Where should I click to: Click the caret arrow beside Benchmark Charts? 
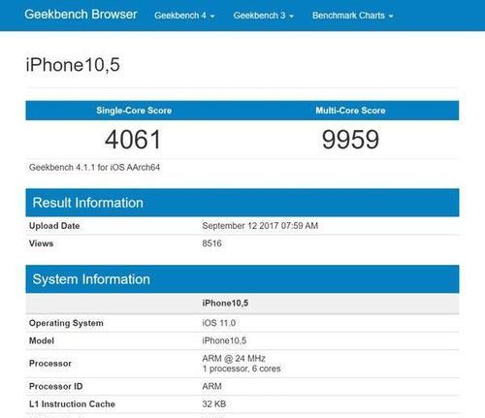pyautogui.click(x=391, y=16)
